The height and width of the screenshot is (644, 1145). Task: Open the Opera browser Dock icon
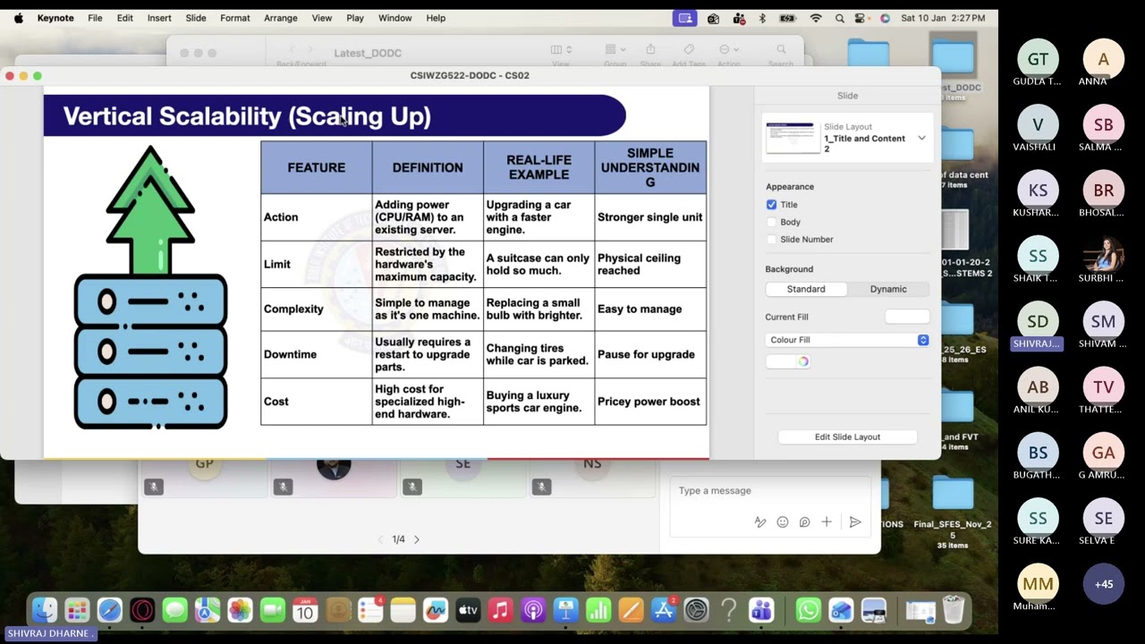tap(142, 611)
